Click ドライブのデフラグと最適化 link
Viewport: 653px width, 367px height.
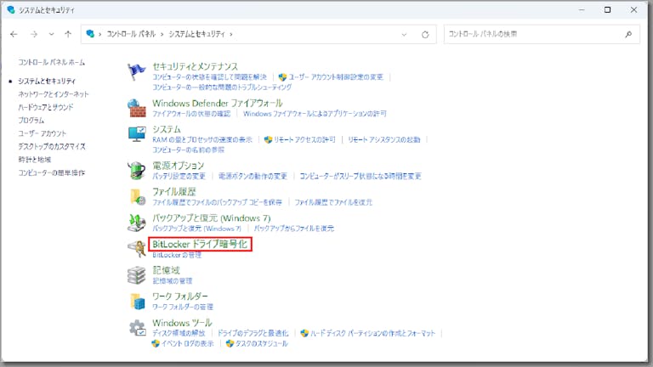tap(253, 333)
